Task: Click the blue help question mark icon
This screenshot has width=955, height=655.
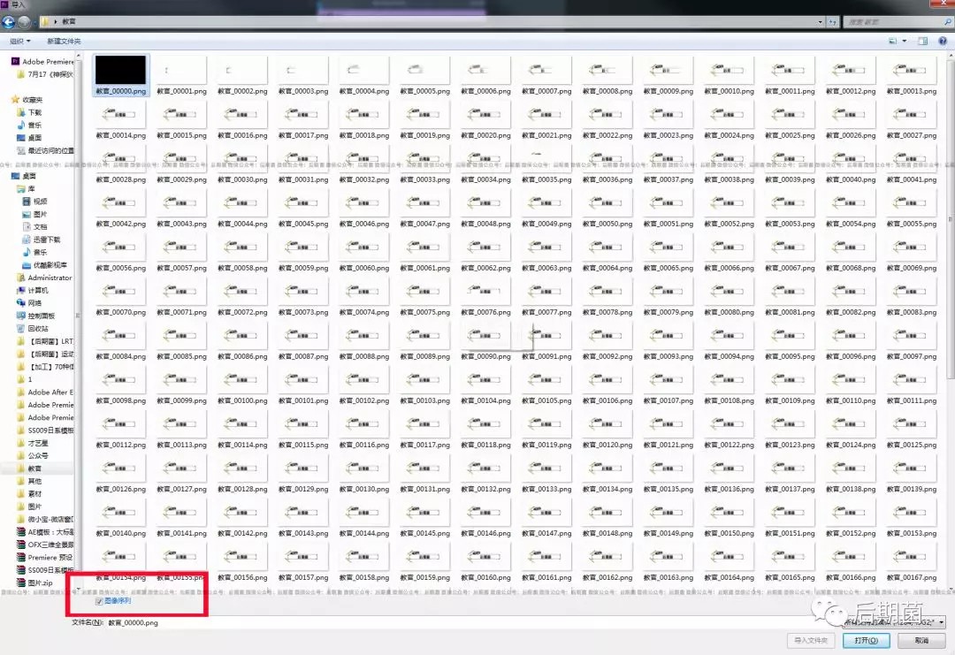Action: coord(943,42)
